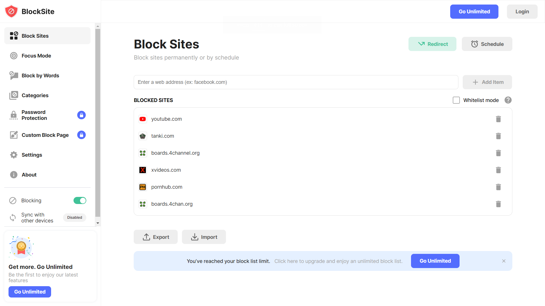The height and width of the screenshot is (306, 545).
Task: Click the sidebar scrollbar down arrow
Action: coord(98,223)
